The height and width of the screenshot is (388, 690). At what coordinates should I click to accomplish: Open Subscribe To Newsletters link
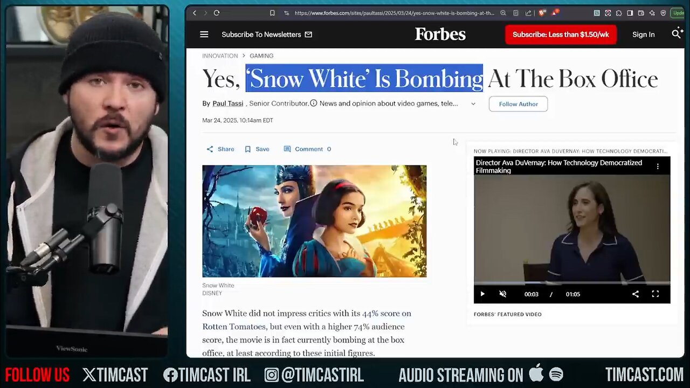click(261, 34)
